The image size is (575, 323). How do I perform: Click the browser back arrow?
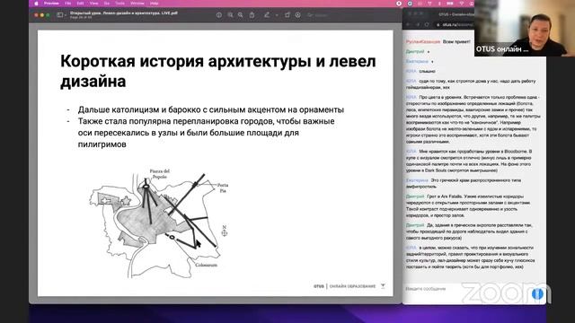coord(408,24)
